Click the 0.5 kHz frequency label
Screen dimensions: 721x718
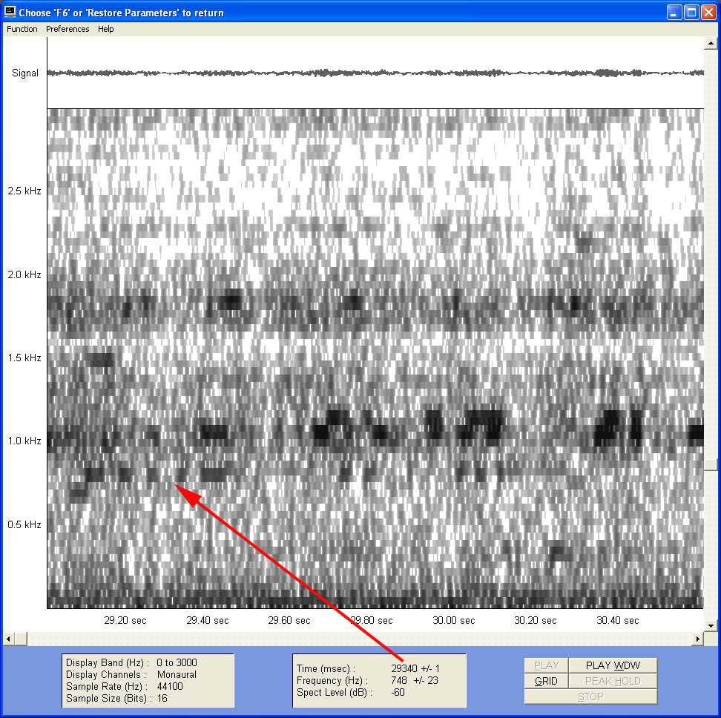24,524
